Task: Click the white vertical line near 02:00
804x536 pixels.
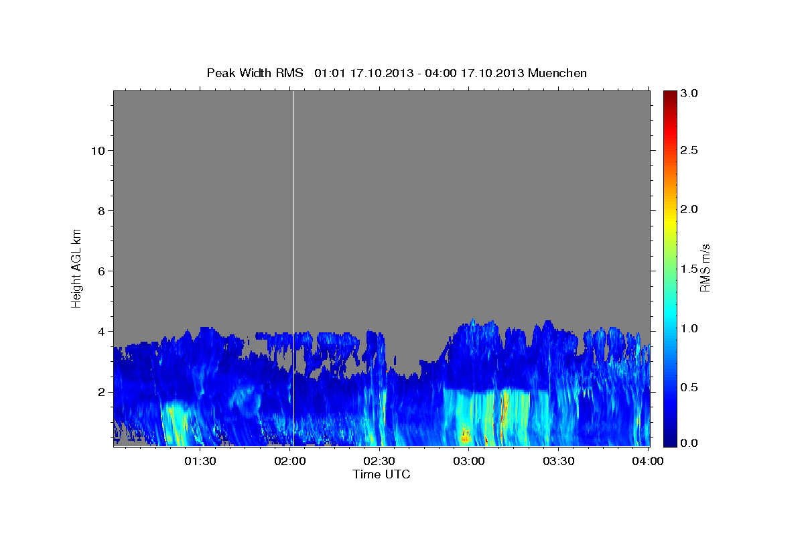Action: (293, 268)
